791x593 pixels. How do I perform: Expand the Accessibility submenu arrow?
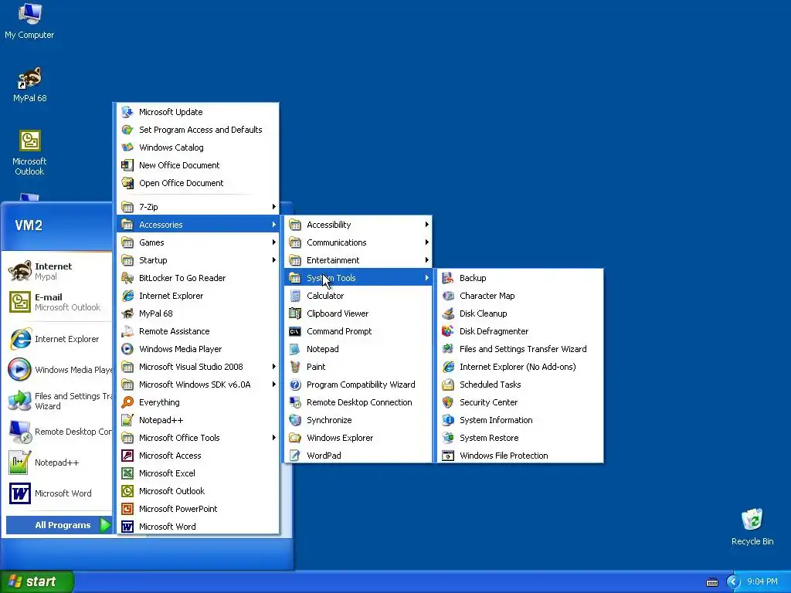(426, 225)
